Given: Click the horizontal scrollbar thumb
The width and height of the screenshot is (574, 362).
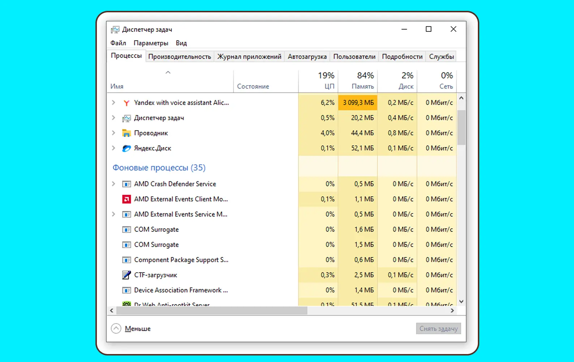Looking at the screenshot, I should [x=211, y=311].
